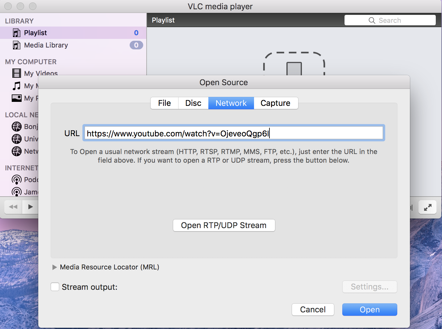Switch to the Disc tab
The height and width of the screenshot is (329, 442).
point(193,103)
